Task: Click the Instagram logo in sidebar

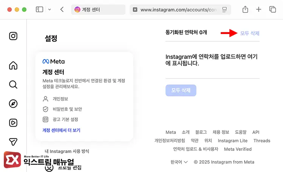Action: coord(13,36)
